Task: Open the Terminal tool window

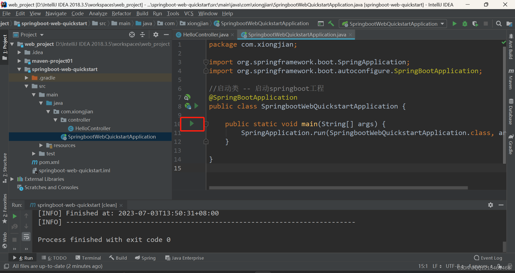Action: [88, 258]
